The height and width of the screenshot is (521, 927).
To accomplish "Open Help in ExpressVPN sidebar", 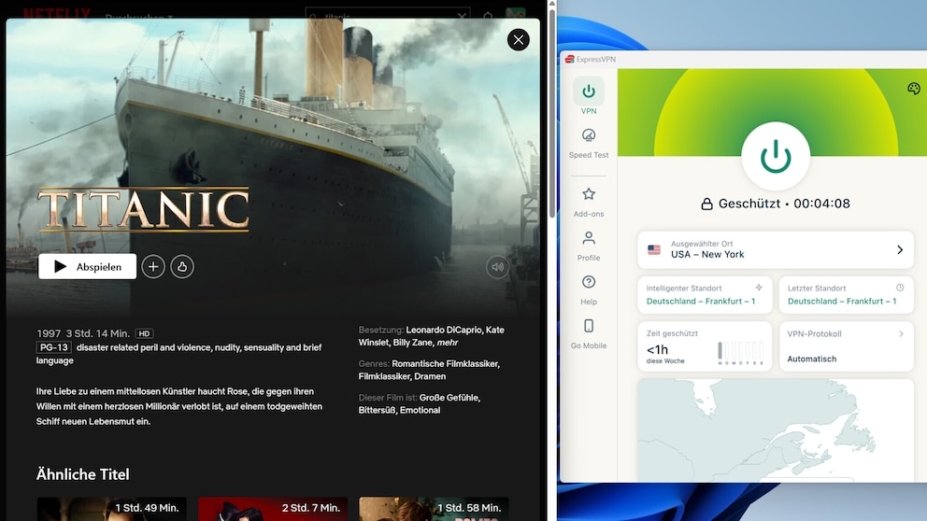I will coord(588,290).
